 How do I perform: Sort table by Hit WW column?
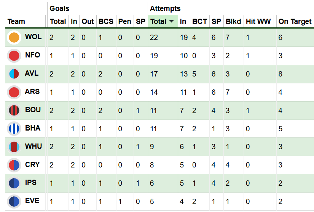258,22
